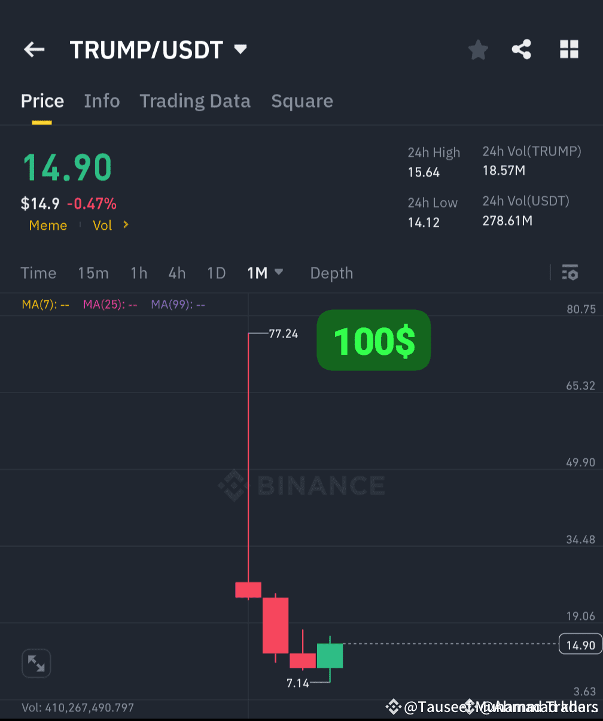Go back using the arrow icon

click(34, 50)
